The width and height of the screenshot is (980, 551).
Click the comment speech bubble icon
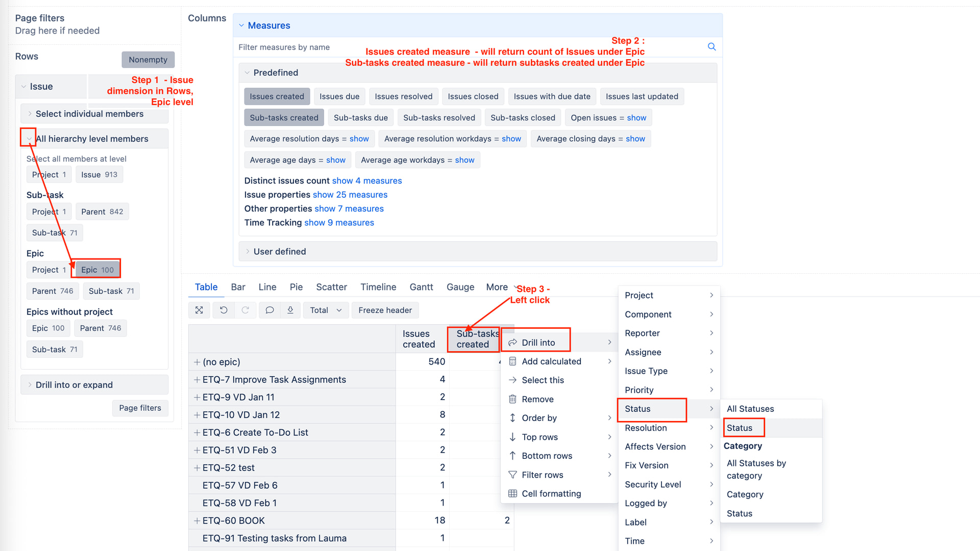(x=269, y=310)
